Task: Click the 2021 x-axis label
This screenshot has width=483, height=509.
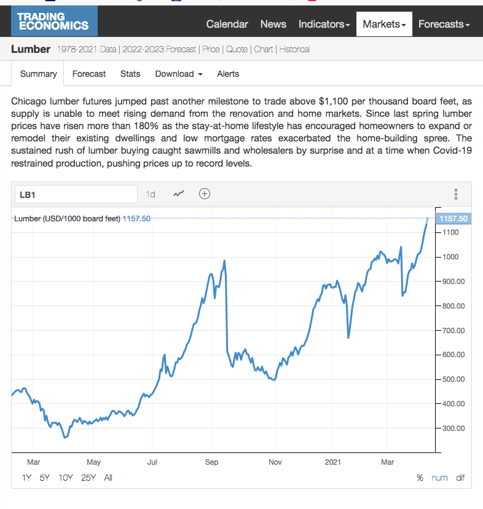Action: 332,462
